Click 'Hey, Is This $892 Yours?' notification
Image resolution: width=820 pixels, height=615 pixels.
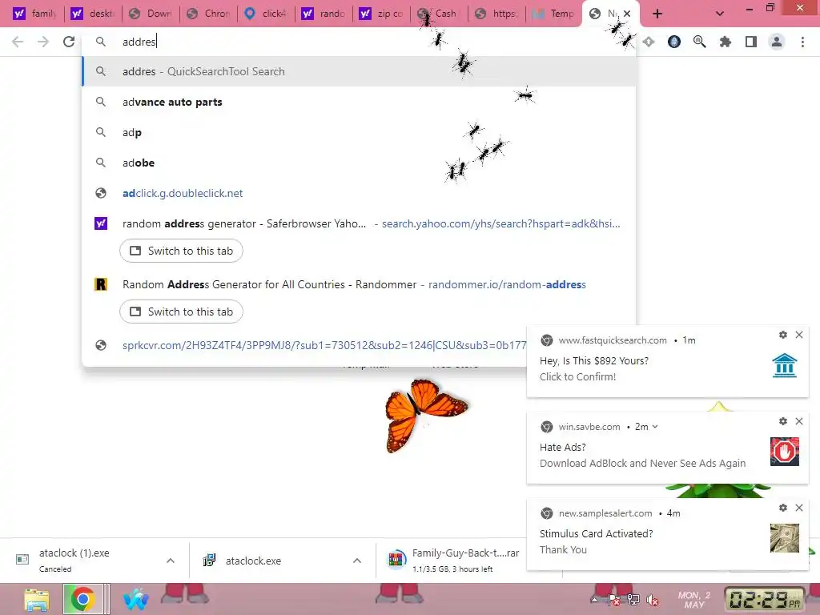(594, 361)
